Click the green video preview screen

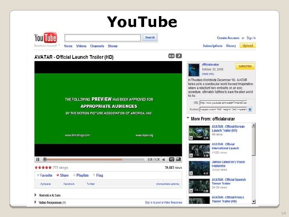108,108
